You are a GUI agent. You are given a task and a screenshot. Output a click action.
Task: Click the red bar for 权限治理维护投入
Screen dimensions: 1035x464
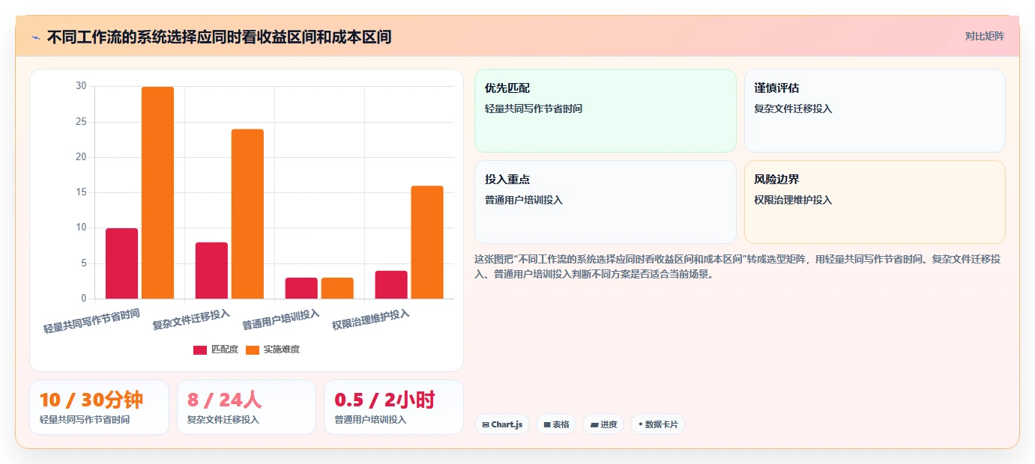coord(391,285)
